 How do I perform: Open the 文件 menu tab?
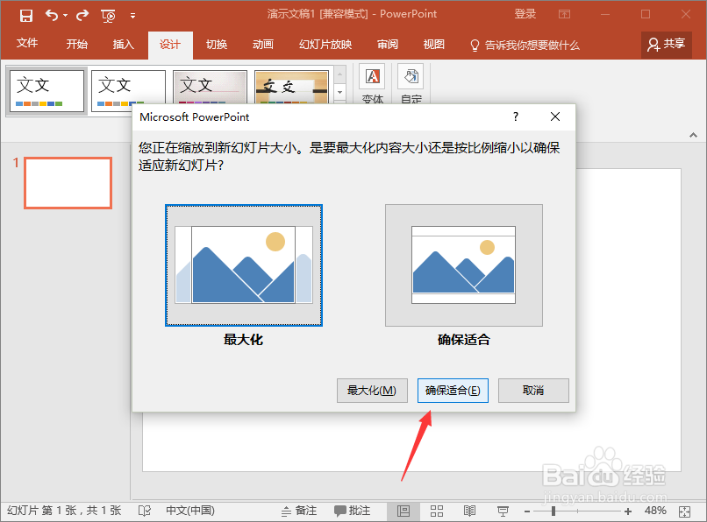(27, 44)
